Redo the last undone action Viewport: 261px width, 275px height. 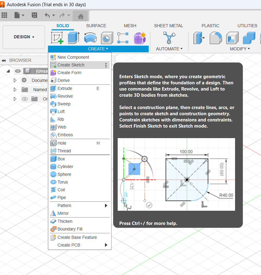pyautogui.click(x=62, y=15)
